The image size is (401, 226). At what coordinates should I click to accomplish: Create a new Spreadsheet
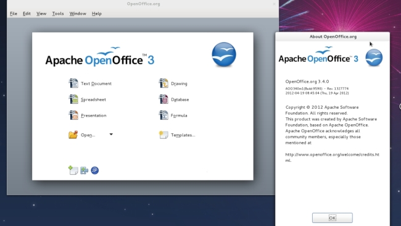(x=93, y=99)
